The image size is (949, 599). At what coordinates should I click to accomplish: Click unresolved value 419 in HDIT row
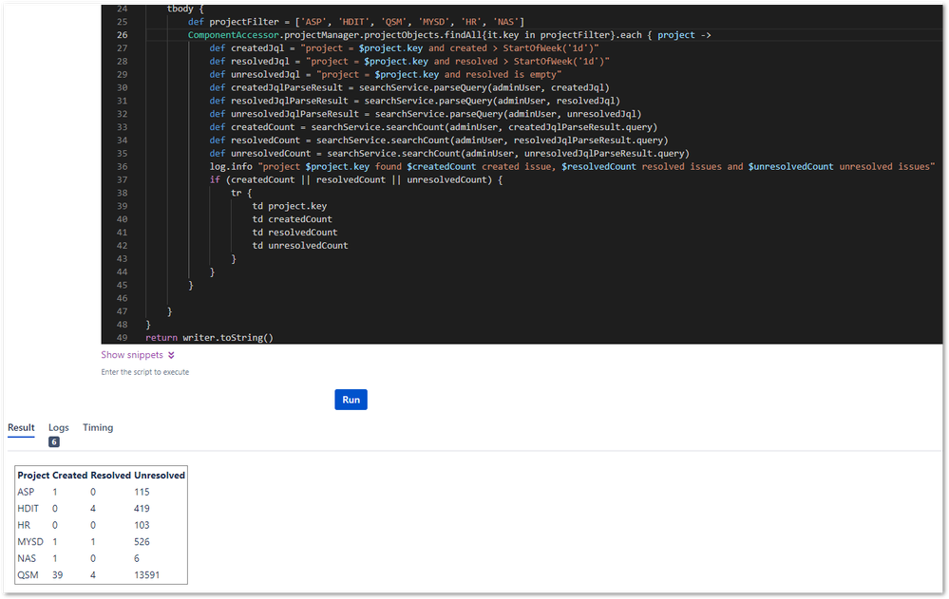(142, 508)
